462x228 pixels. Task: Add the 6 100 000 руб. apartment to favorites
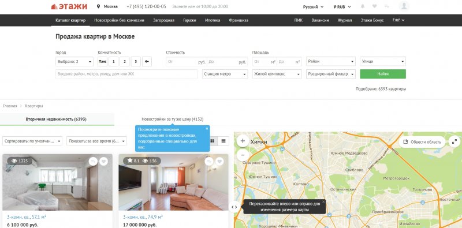pos(103,162)
